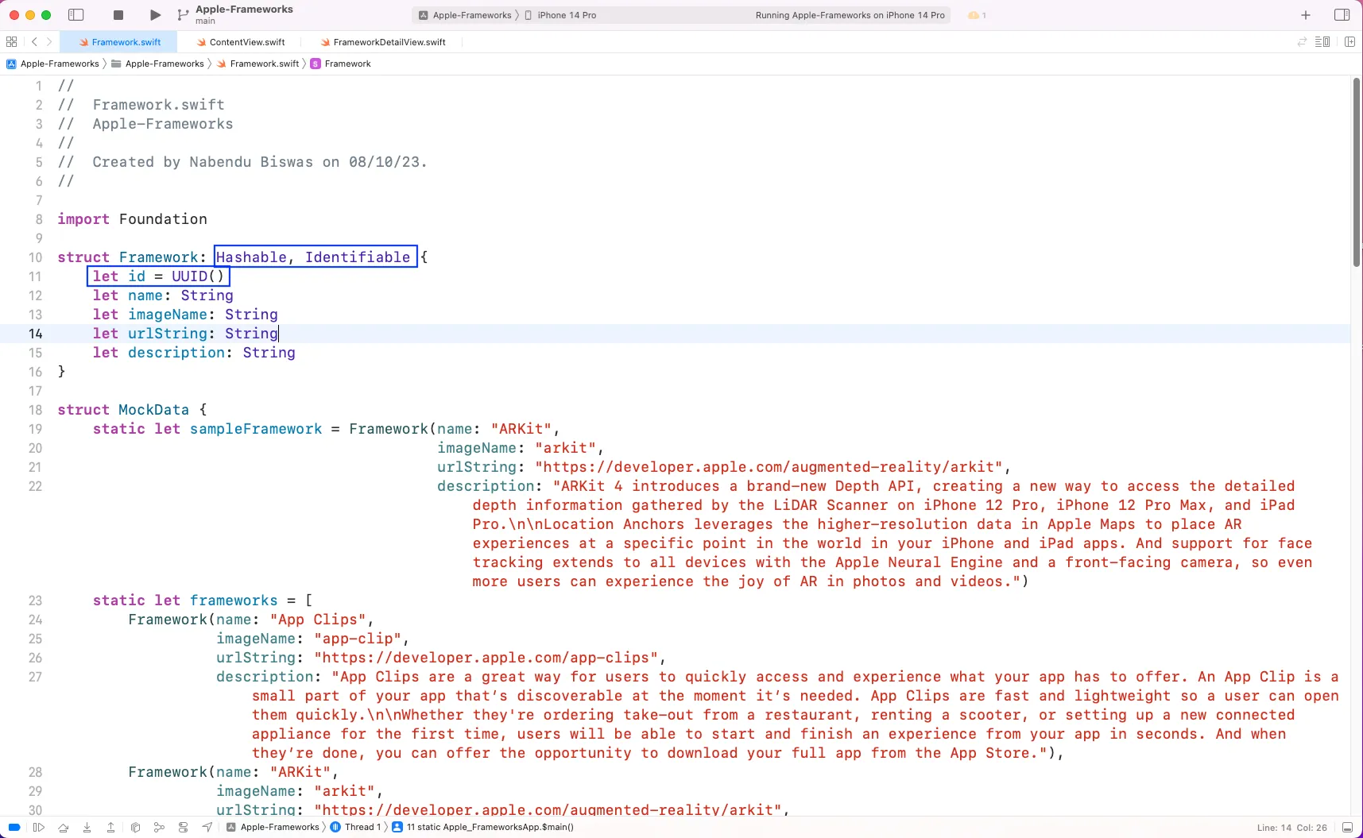Click line number 18 in gutter
This screenshot has width=1363, height=838.
(x=35, y=410)
